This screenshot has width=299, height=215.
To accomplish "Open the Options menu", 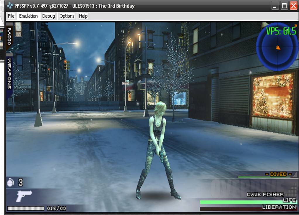I will [67, 16].
